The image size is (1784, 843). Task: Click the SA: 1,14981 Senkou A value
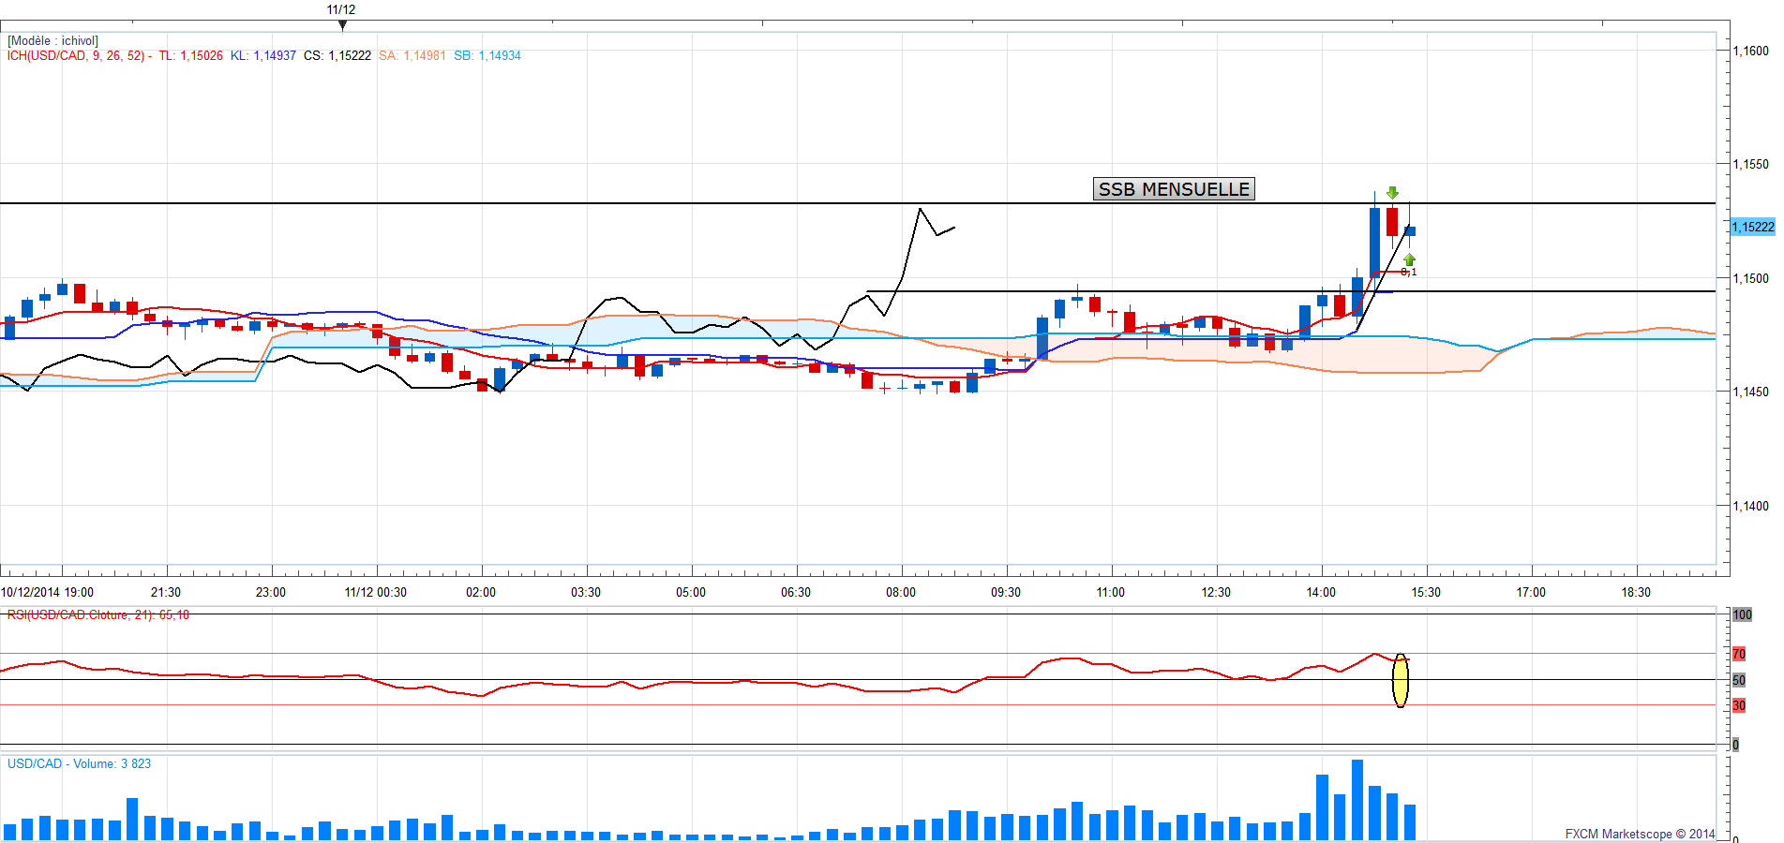[412, 55]
